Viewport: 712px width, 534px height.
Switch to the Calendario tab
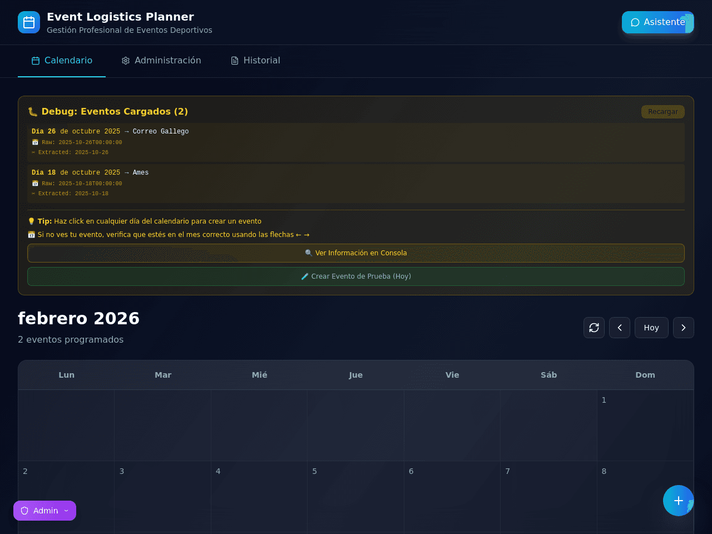[x=62, y=61]
